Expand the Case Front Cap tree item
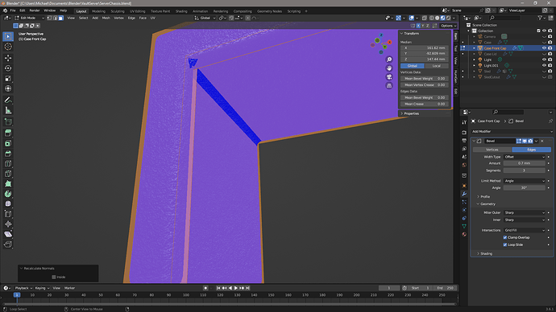 point(475,48)
